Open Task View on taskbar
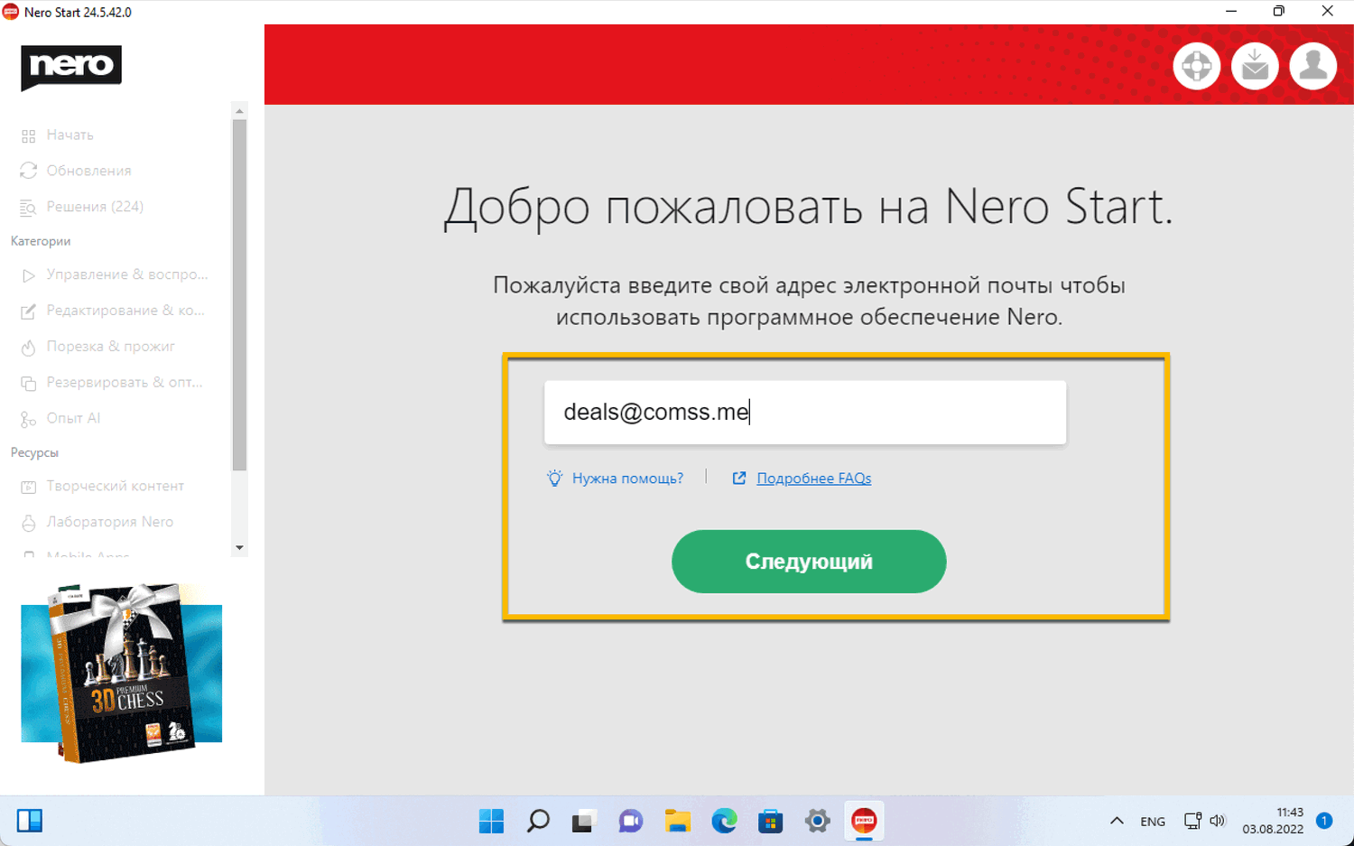This screenshot has width=1354, height=846. coord(584,821)
